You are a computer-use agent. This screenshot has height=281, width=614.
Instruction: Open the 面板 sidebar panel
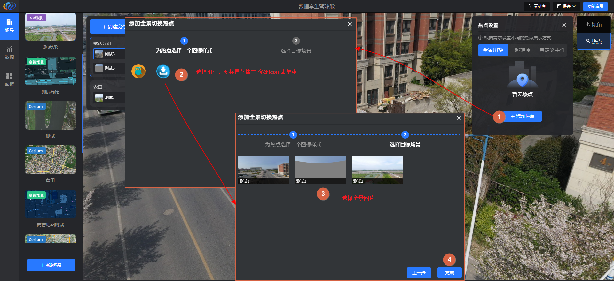[x=9, y=79]
